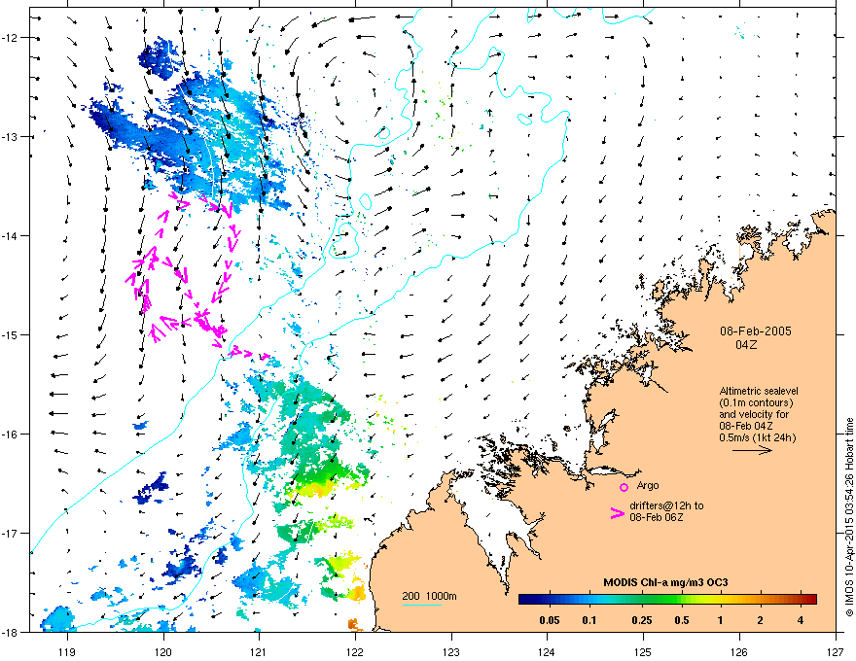Click the longitude axis label 125
This screenshot has height=661, width=856.
pyautogui.click(x=643, y=651)
